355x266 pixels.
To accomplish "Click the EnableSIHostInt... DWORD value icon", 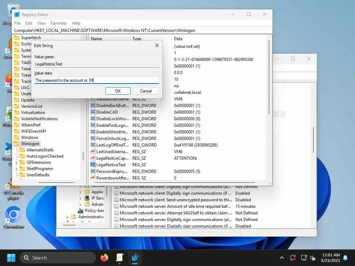I will click(x=93, y=132).
